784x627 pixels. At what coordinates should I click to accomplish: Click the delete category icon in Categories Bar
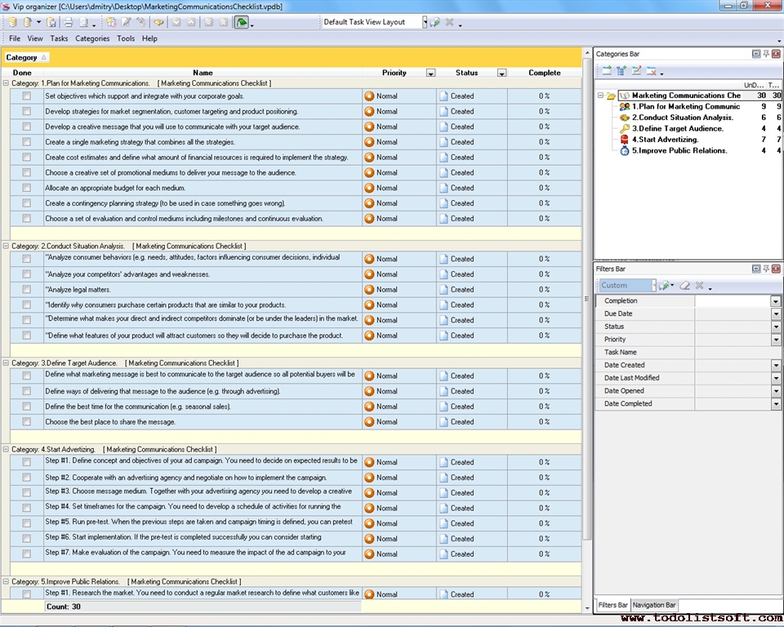[652, 71]
